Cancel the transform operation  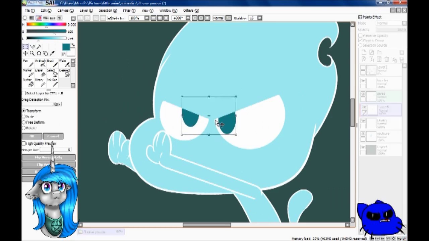[x=53, y=136]
